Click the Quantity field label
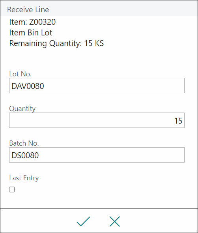 22,109
